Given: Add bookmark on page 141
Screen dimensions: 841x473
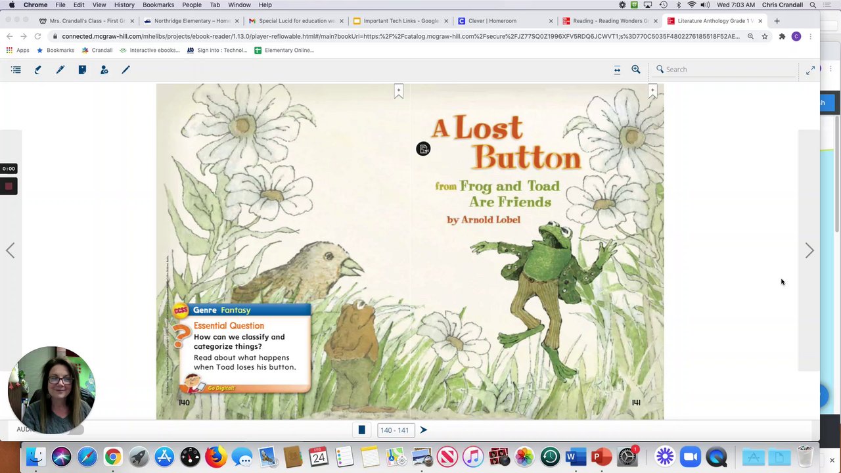Looking at the screenshot, I should tap(652, 92).
